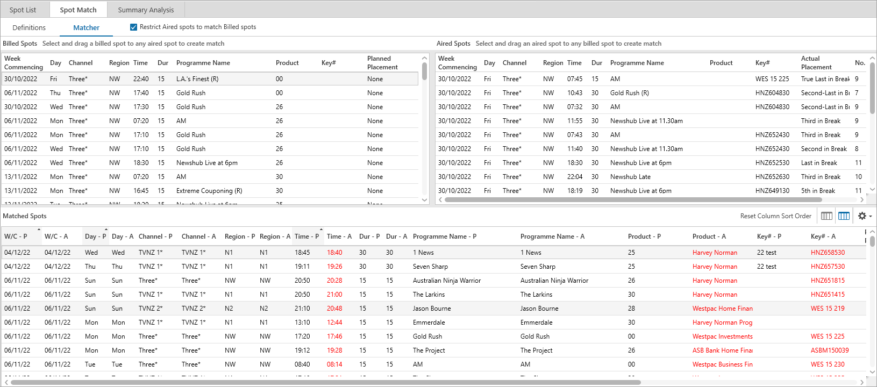Click Matched Spots horizontal scroll right arrow
This screenshot has width=877, height=387.
pos(862,382)
